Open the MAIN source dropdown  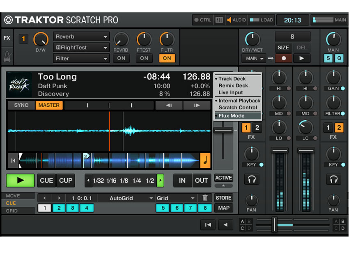(x=254, y=58)
